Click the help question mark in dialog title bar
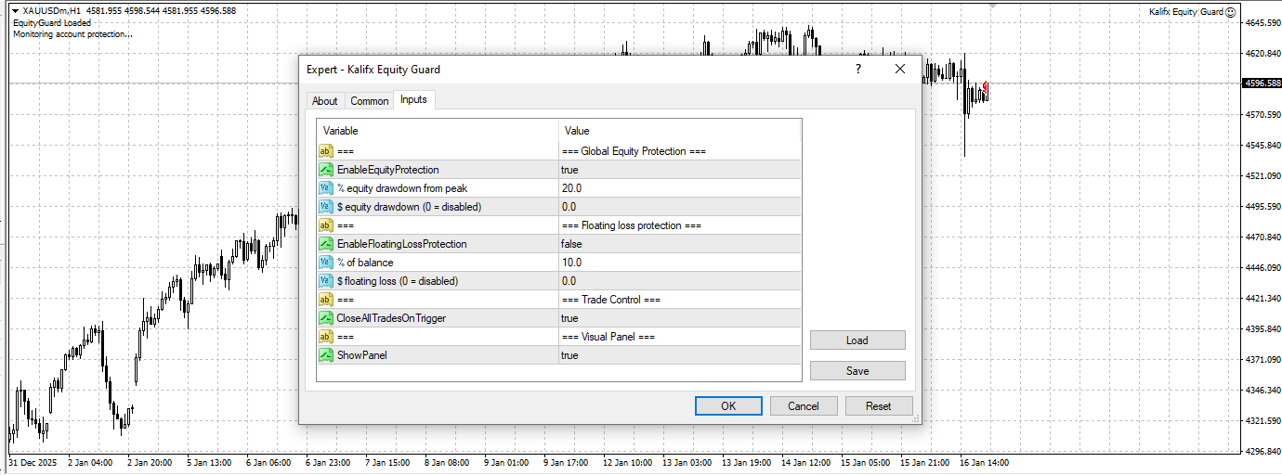This screenshot has height=475, width=1282. pos(858,69)
